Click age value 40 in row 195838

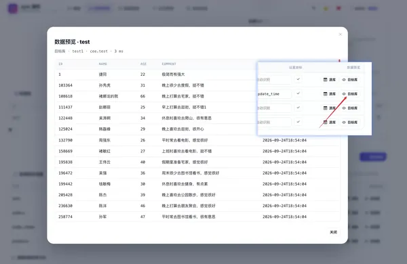[142, 162]
